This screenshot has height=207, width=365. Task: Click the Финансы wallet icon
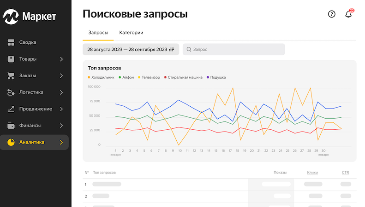pos(12,126)
